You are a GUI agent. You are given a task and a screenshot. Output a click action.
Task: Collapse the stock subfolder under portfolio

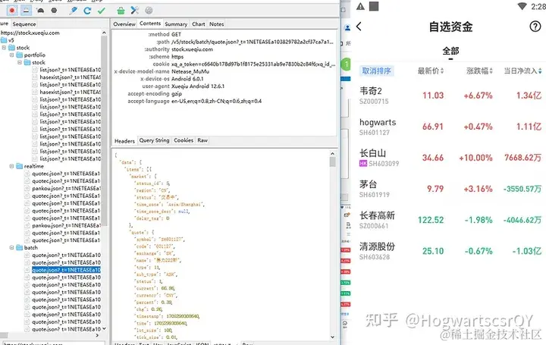point(19,63)
